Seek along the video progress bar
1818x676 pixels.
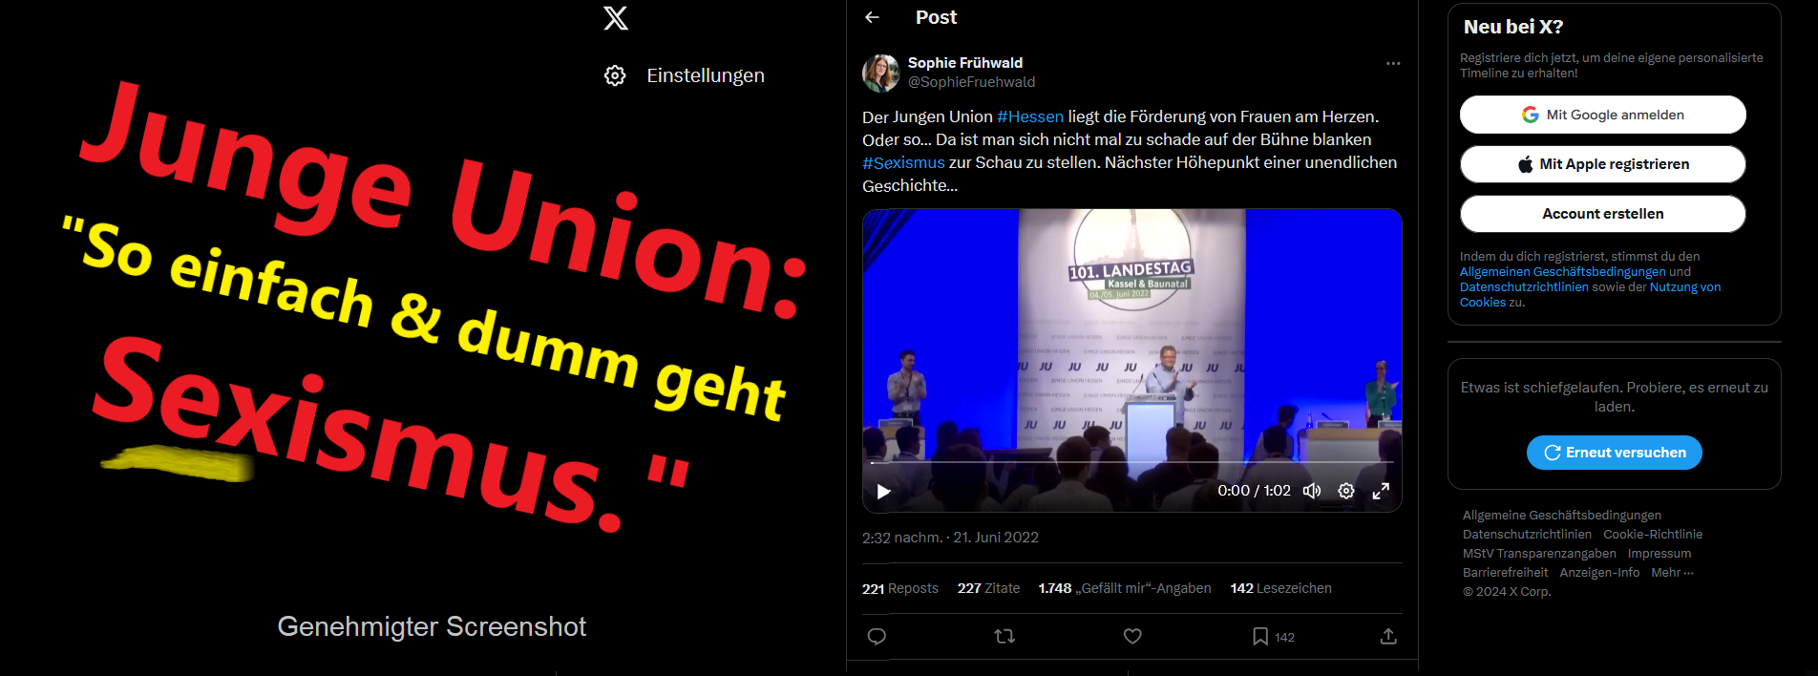coord(1132,462)
